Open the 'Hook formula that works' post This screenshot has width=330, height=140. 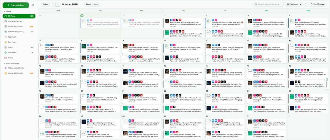[x=58, y=48]
